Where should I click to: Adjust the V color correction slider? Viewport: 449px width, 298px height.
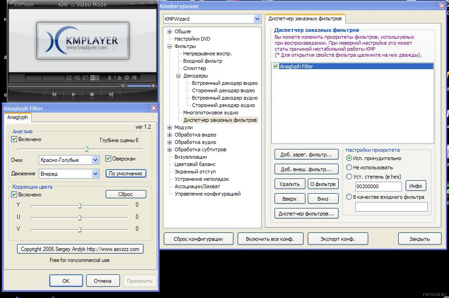tap(80, 229)
